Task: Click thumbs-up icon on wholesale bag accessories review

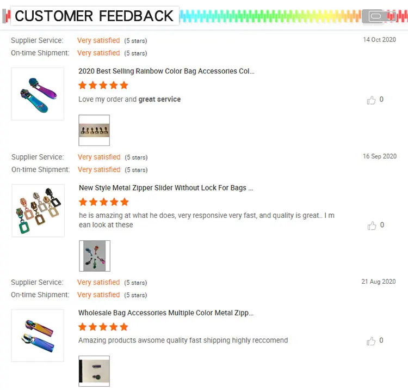Action: (x=371, y=341)
